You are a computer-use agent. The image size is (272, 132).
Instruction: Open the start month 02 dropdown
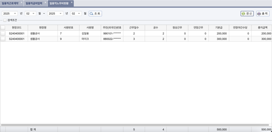30,14
